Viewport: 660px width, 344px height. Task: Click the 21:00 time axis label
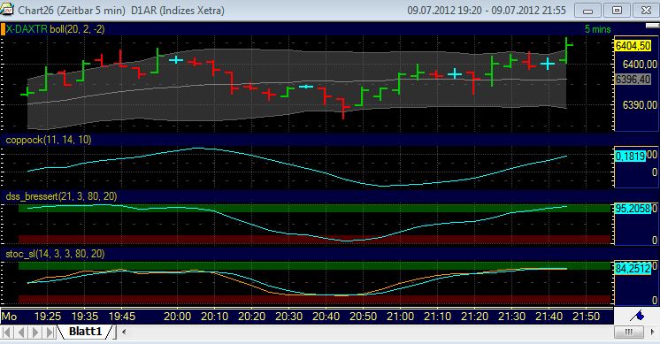pyautogui.click(x=400, y=317)
